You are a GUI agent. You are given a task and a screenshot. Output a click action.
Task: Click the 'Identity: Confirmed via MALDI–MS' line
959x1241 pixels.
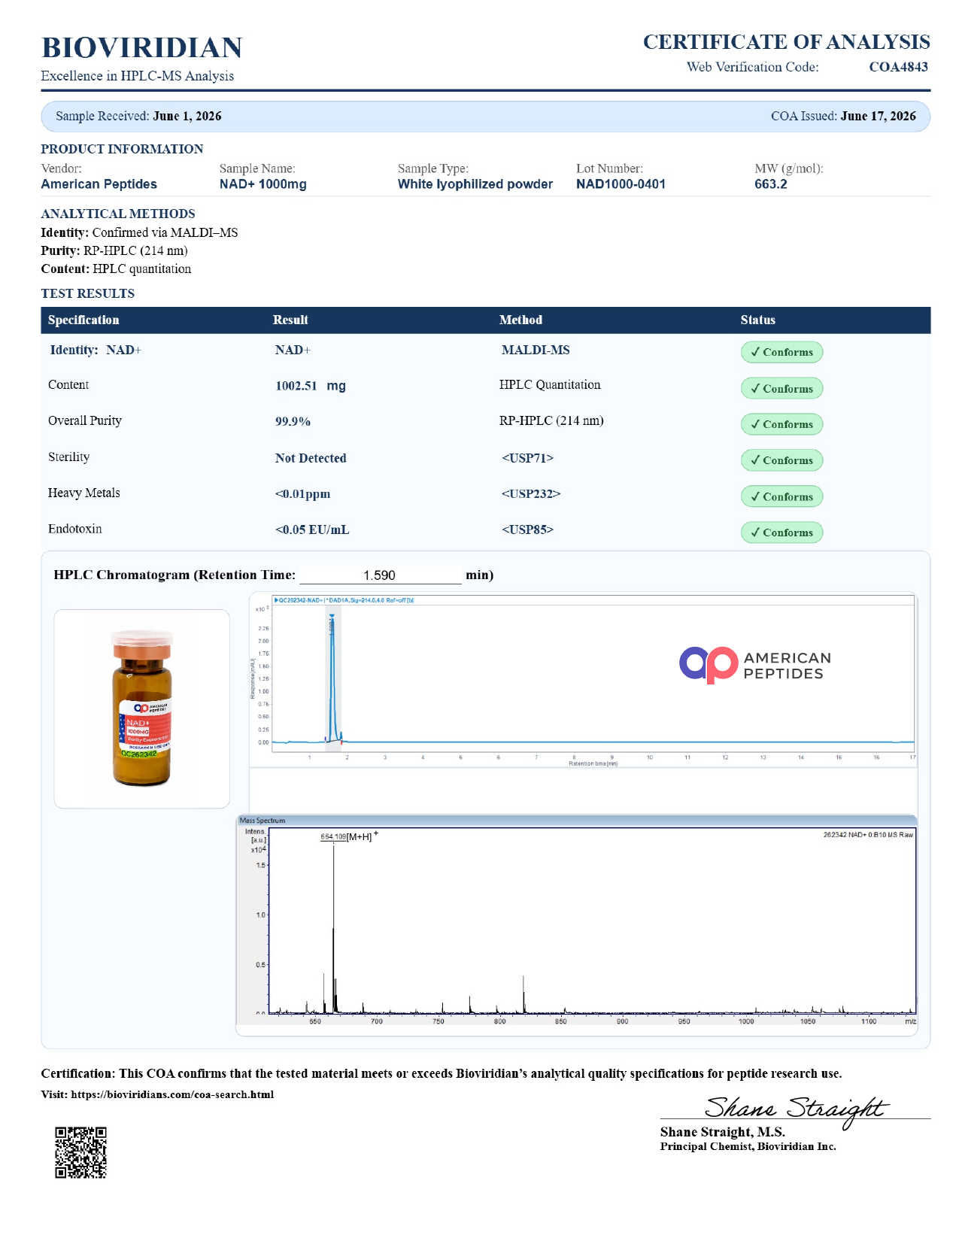(x=139, y=232)
